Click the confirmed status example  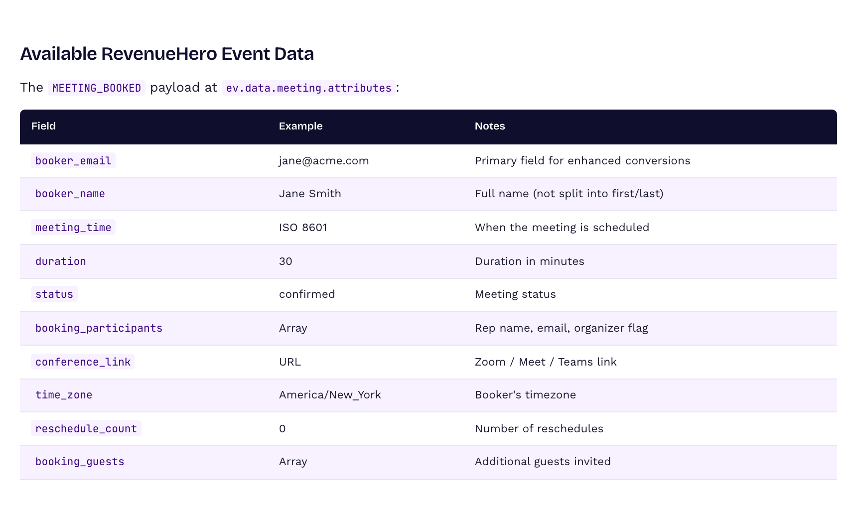tap(307, 294)
